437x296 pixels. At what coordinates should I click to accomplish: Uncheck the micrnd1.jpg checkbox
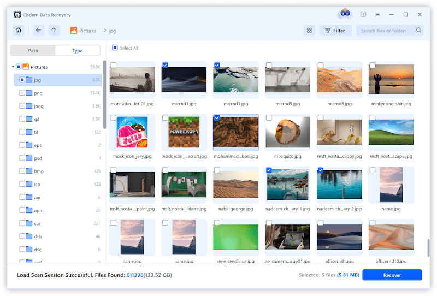pyautogui.click(x=165, y=65)
